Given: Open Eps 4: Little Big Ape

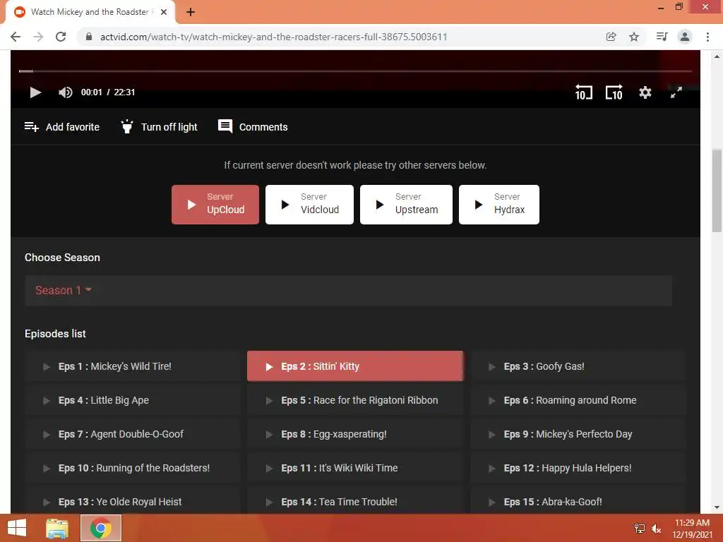Looking at the screenshot, I should tap(133, 400).
